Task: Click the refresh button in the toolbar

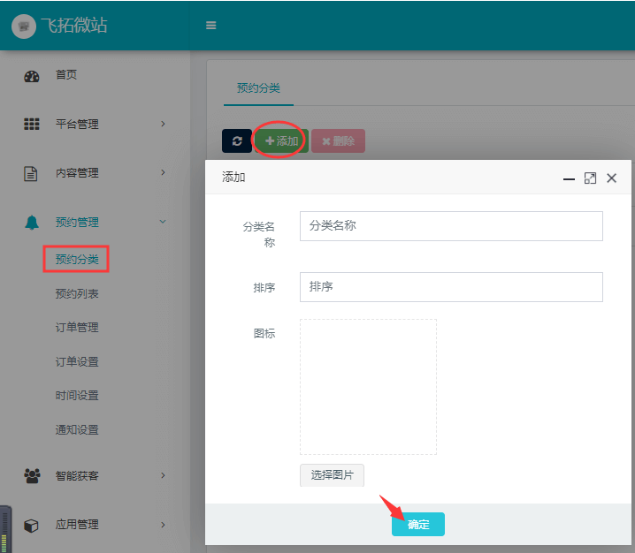Action: click(x=237, y=140)
